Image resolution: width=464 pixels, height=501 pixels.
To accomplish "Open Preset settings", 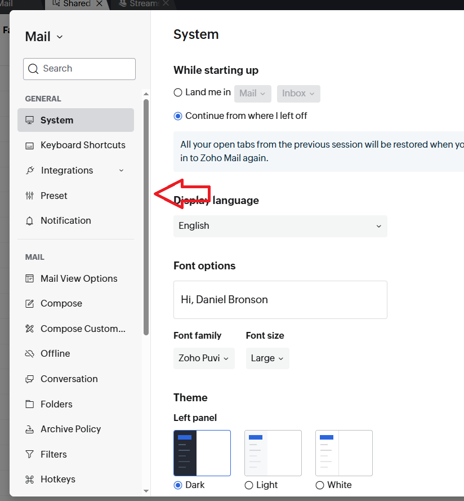I will 75,196.
